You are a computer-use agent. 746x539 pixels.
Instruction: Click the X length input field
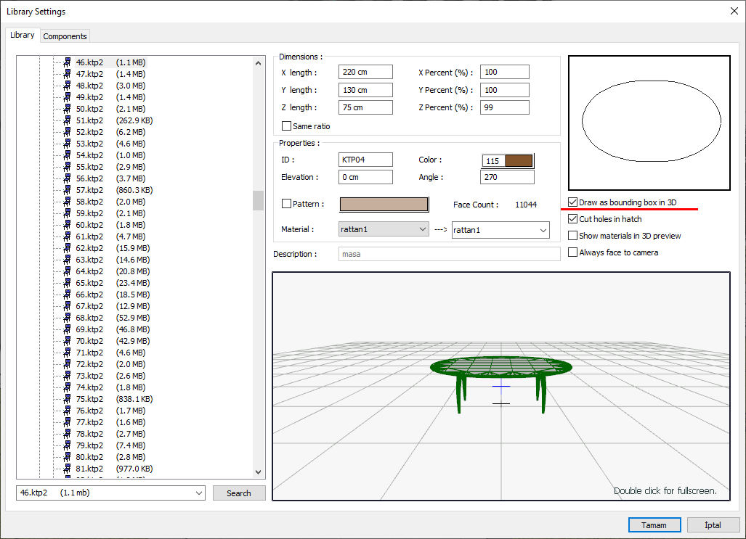pos(365,73)
